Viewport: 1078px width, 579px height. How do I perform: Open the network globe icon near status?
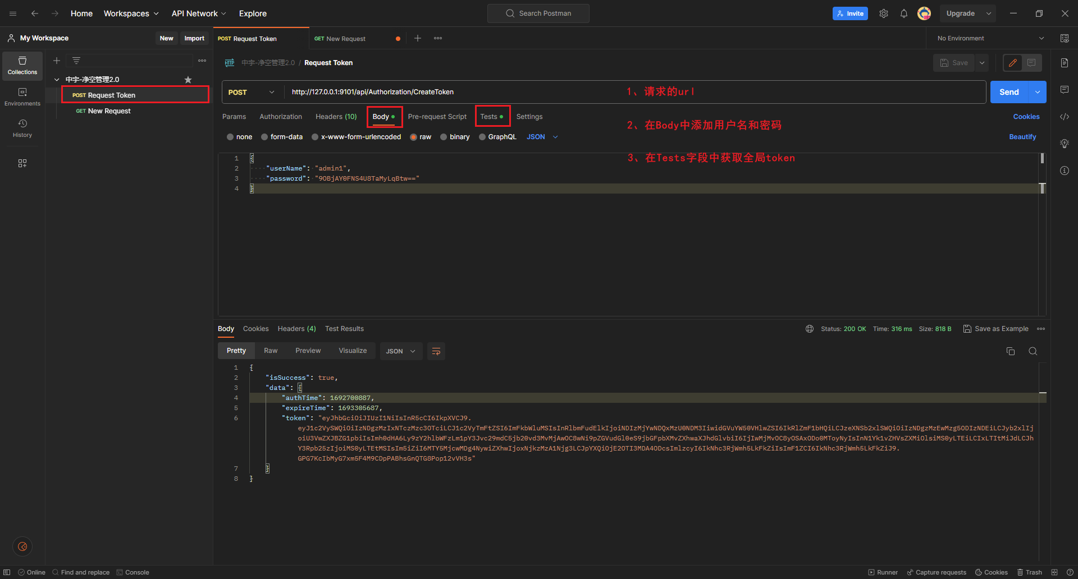810,329
